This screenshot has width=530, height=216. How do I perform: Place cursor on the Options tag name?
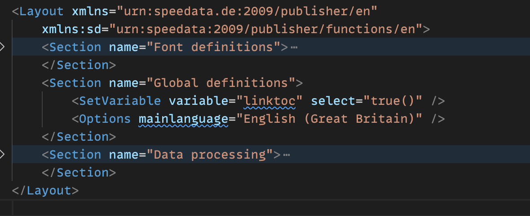105,119
